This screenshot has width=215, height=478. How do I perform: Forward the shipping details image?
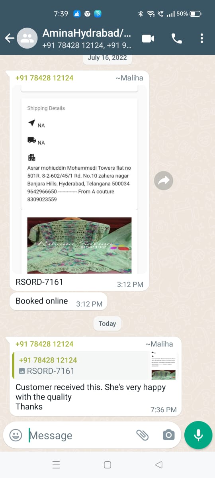point(164,181)
